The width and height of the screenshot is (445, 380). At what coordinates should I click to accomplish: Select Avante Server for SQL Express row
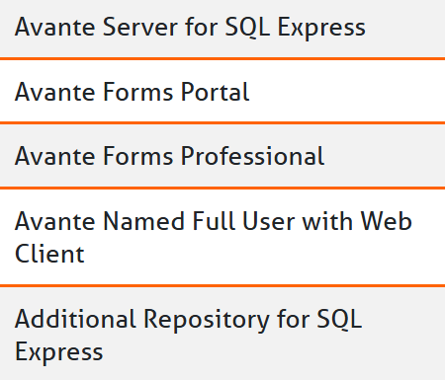click(222, 29)
